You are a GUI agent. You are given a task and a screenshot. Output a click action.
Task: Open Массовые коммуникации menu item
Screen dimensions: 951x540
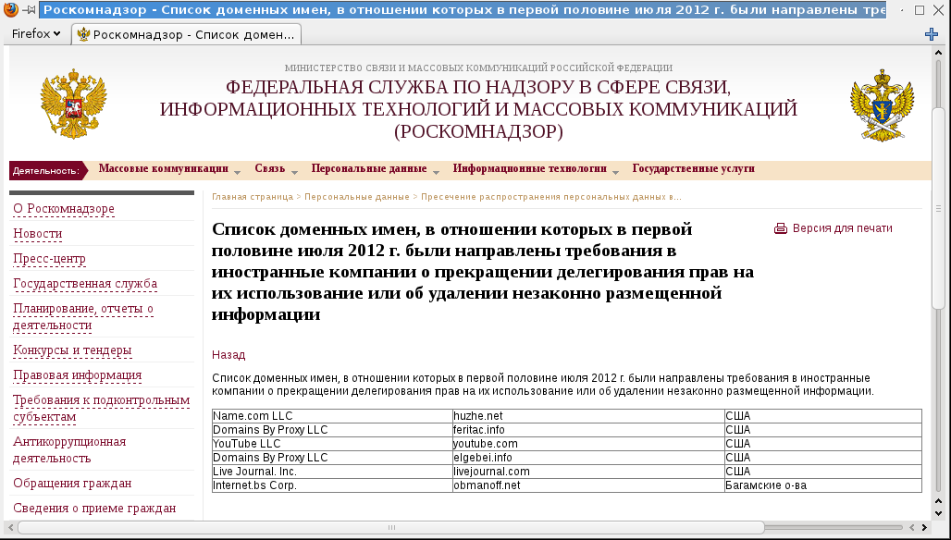[x=163, y=168]
